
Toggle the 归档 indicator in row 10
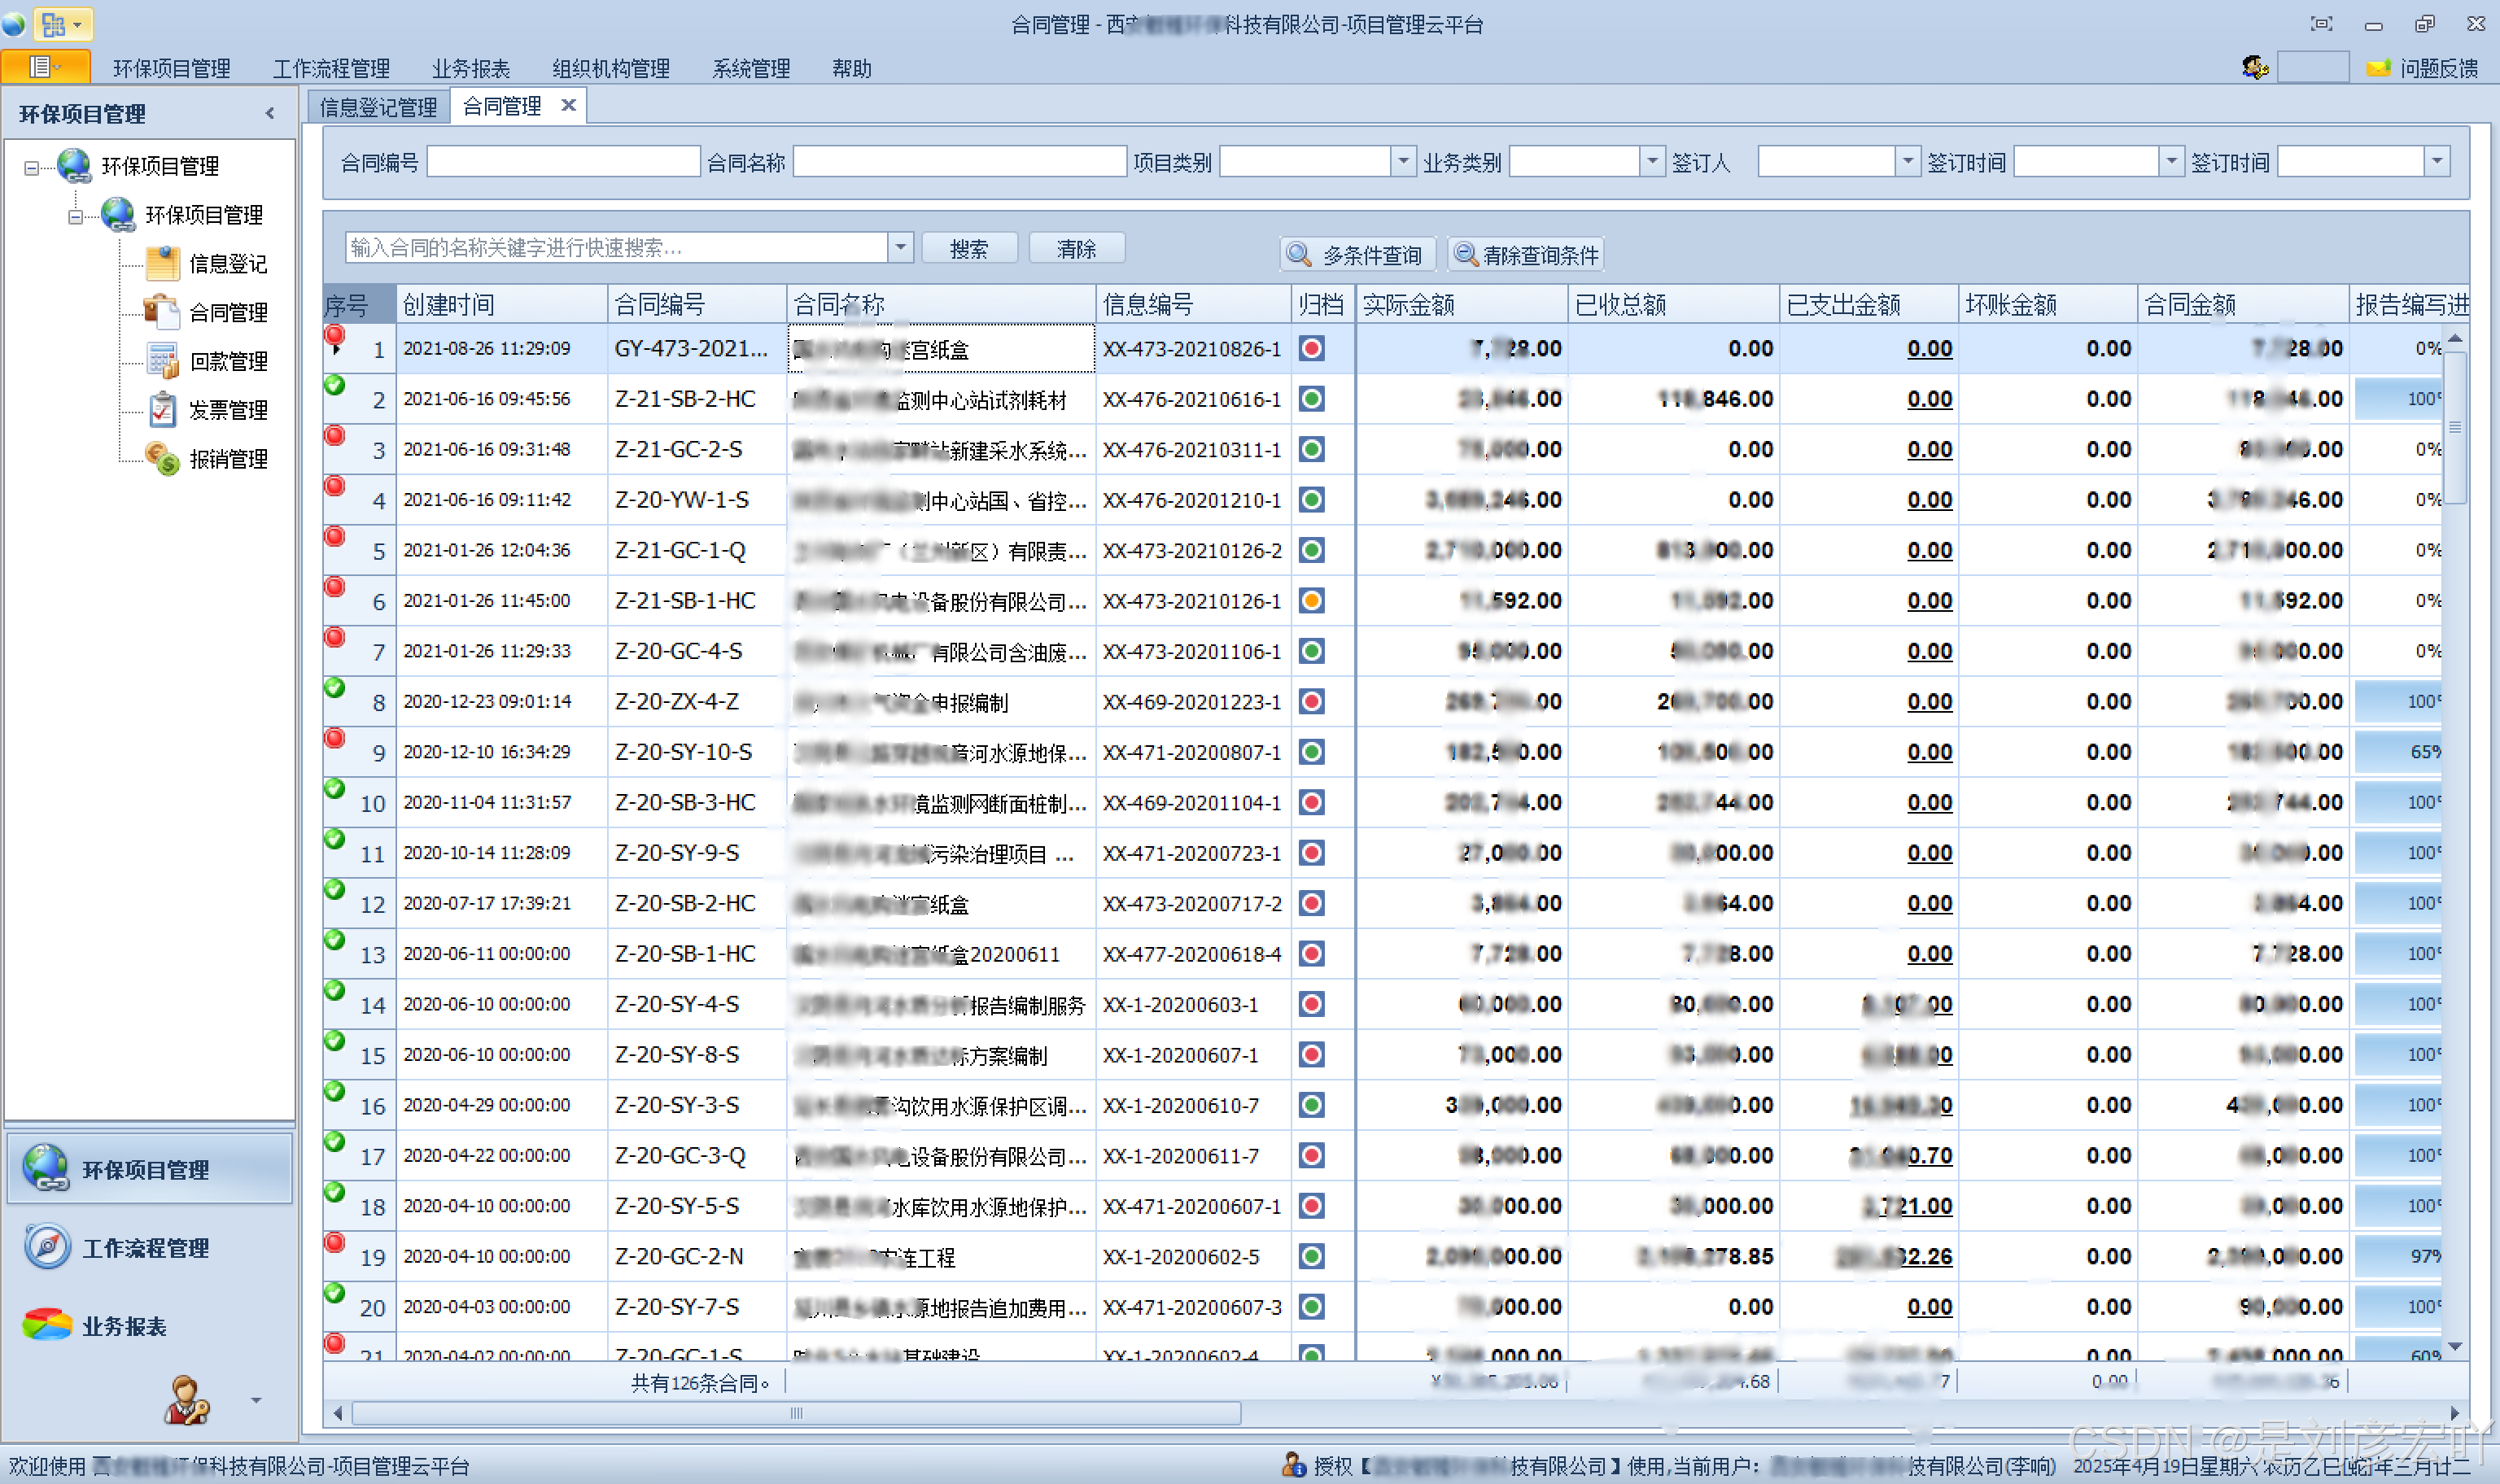1312,803
